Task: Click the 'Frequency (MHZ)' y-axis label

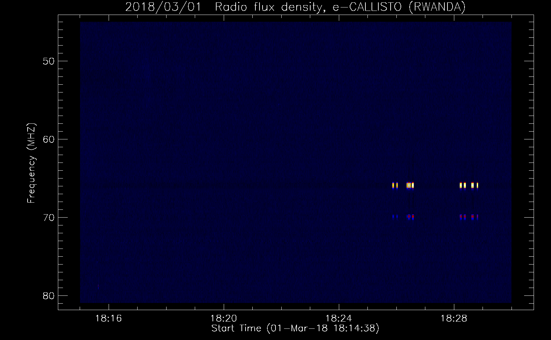Action: 31,163
